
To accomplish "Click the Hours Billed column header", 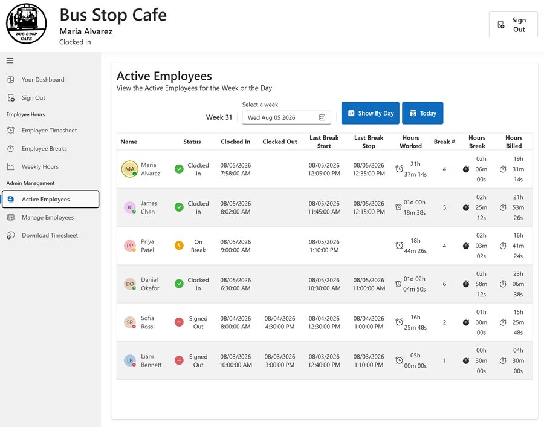I will (x=514, y=142).
